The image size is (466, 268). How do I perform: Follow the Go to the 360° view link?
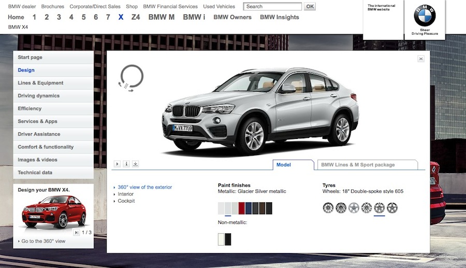[43, 241]
